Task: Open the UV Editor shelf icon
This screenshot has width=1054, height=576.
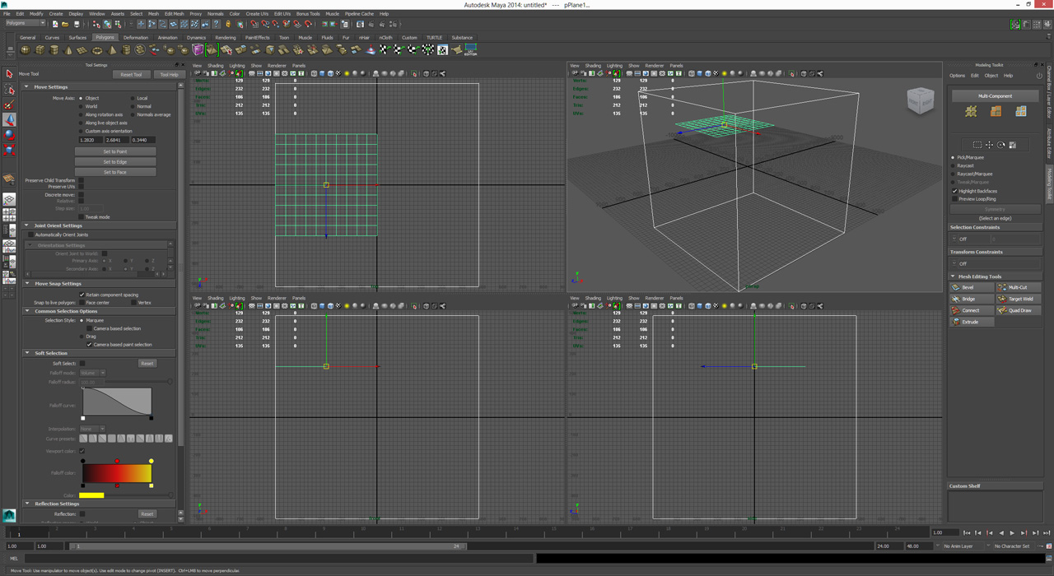Action: [470, 50]
